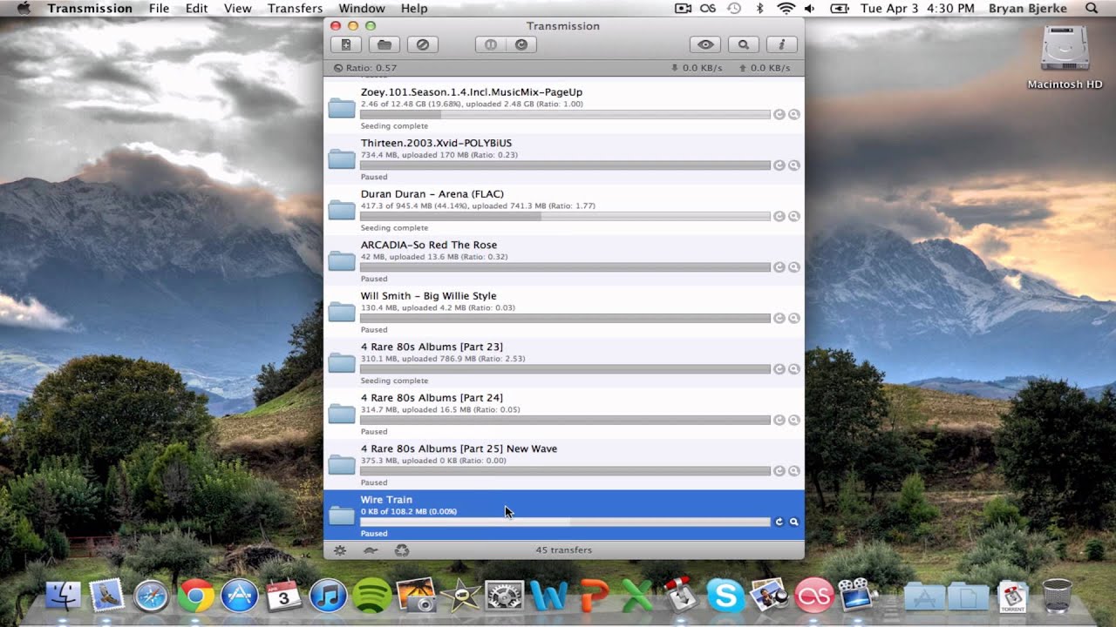Launch Spotify from the Dock

click(x=373, y=597)
